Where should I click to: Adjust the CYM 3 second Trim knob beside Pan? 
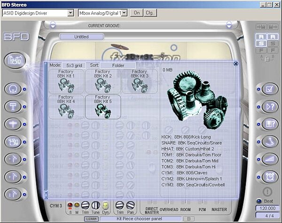coord(119,205)
